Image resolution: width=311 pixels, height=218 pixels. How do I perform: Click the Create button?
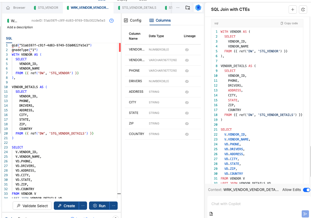point(66,206)
